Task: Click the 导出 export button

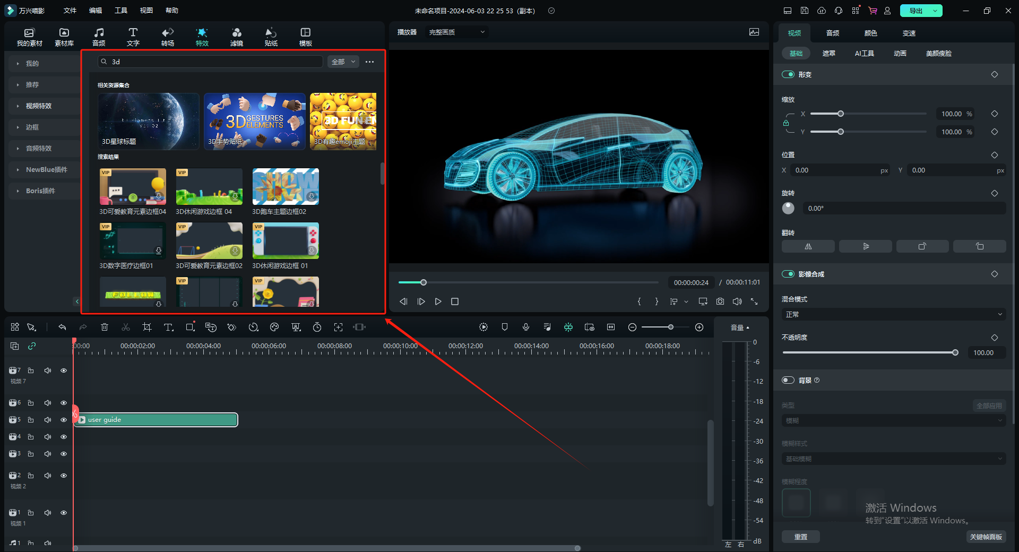Action: (x=916, y=11)
